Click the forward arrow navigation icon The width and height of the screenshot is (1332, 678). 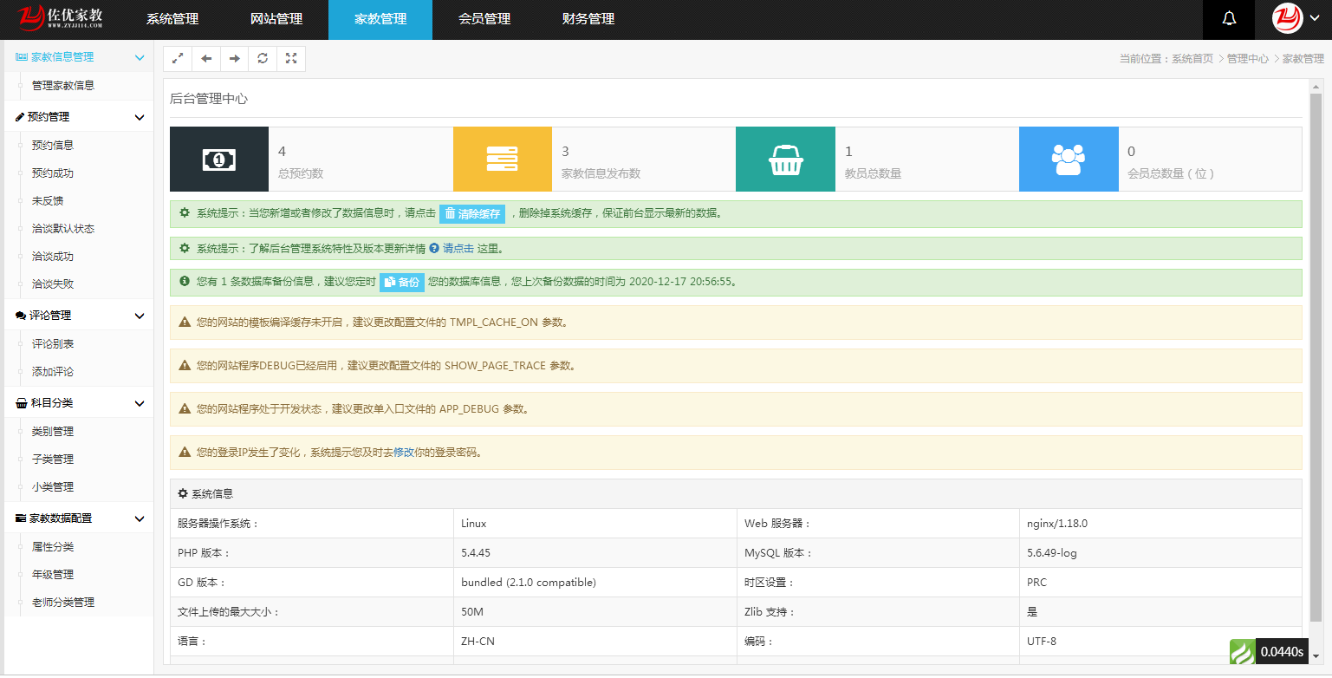coord(234,58)
